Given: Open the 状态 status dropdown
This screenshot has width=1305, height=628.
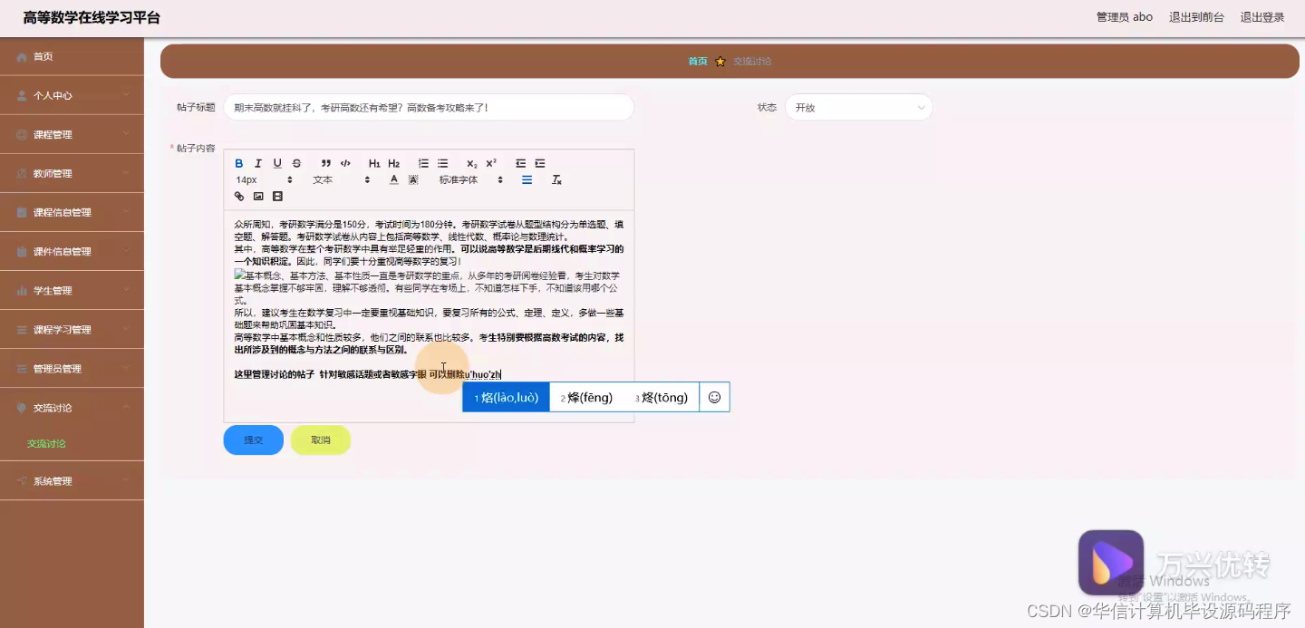Looking at the screenshot, I should pyautogui.click(x=858, y=107).
